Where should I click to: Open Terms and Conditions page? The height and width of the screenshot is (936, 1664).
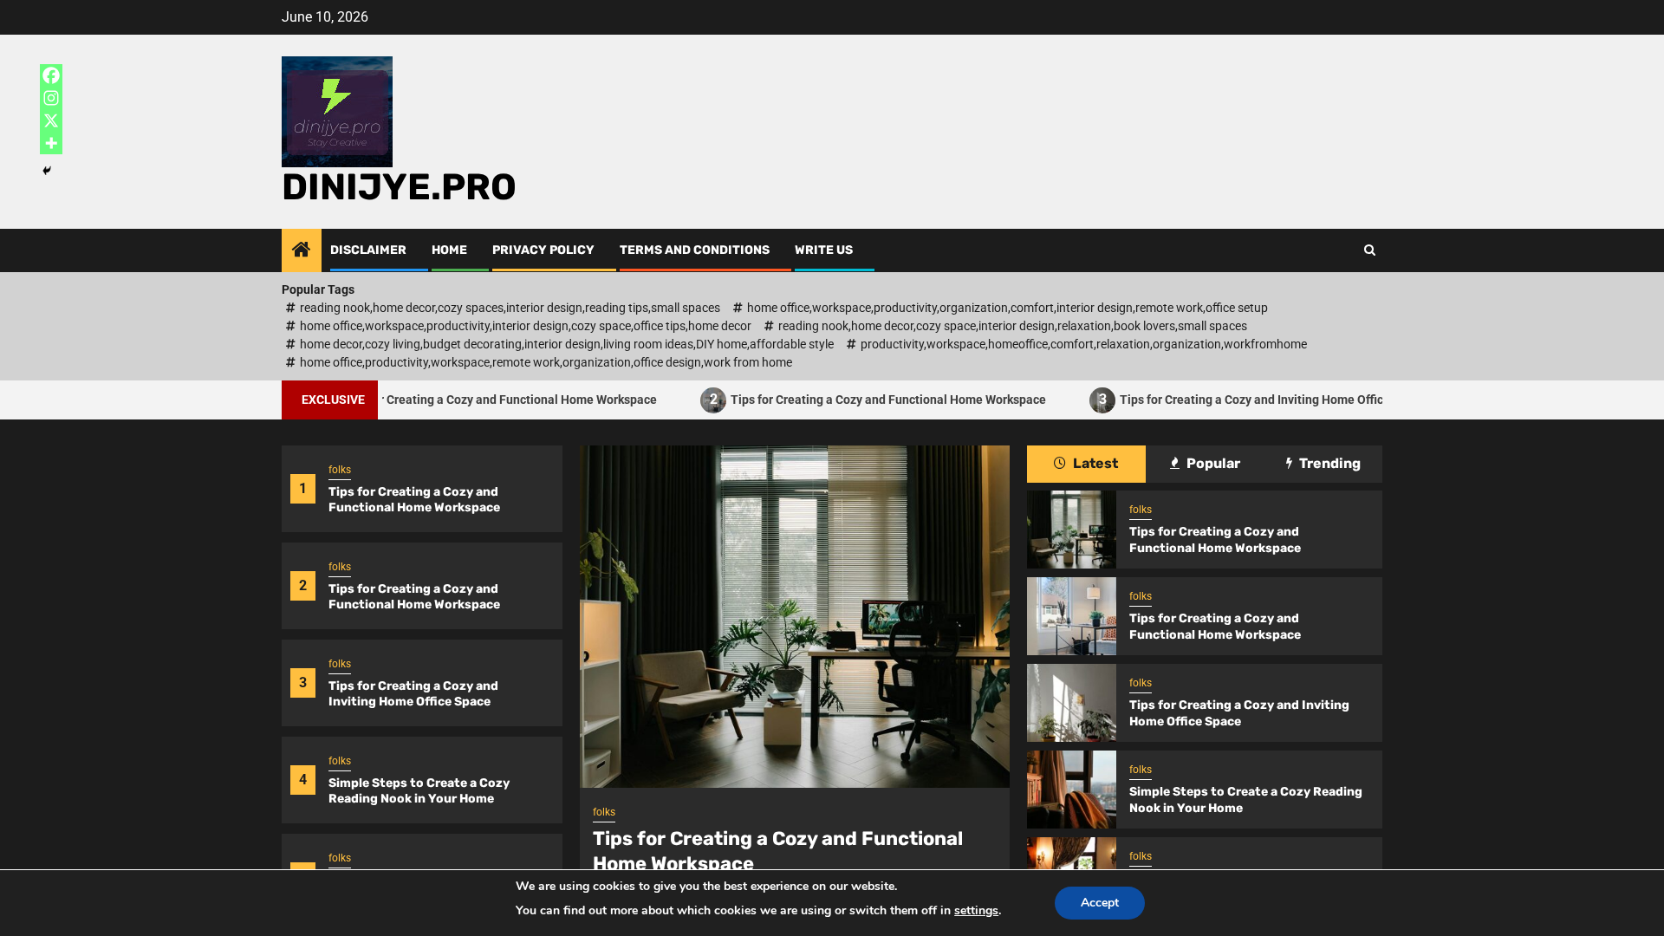(x=694, y=250)
